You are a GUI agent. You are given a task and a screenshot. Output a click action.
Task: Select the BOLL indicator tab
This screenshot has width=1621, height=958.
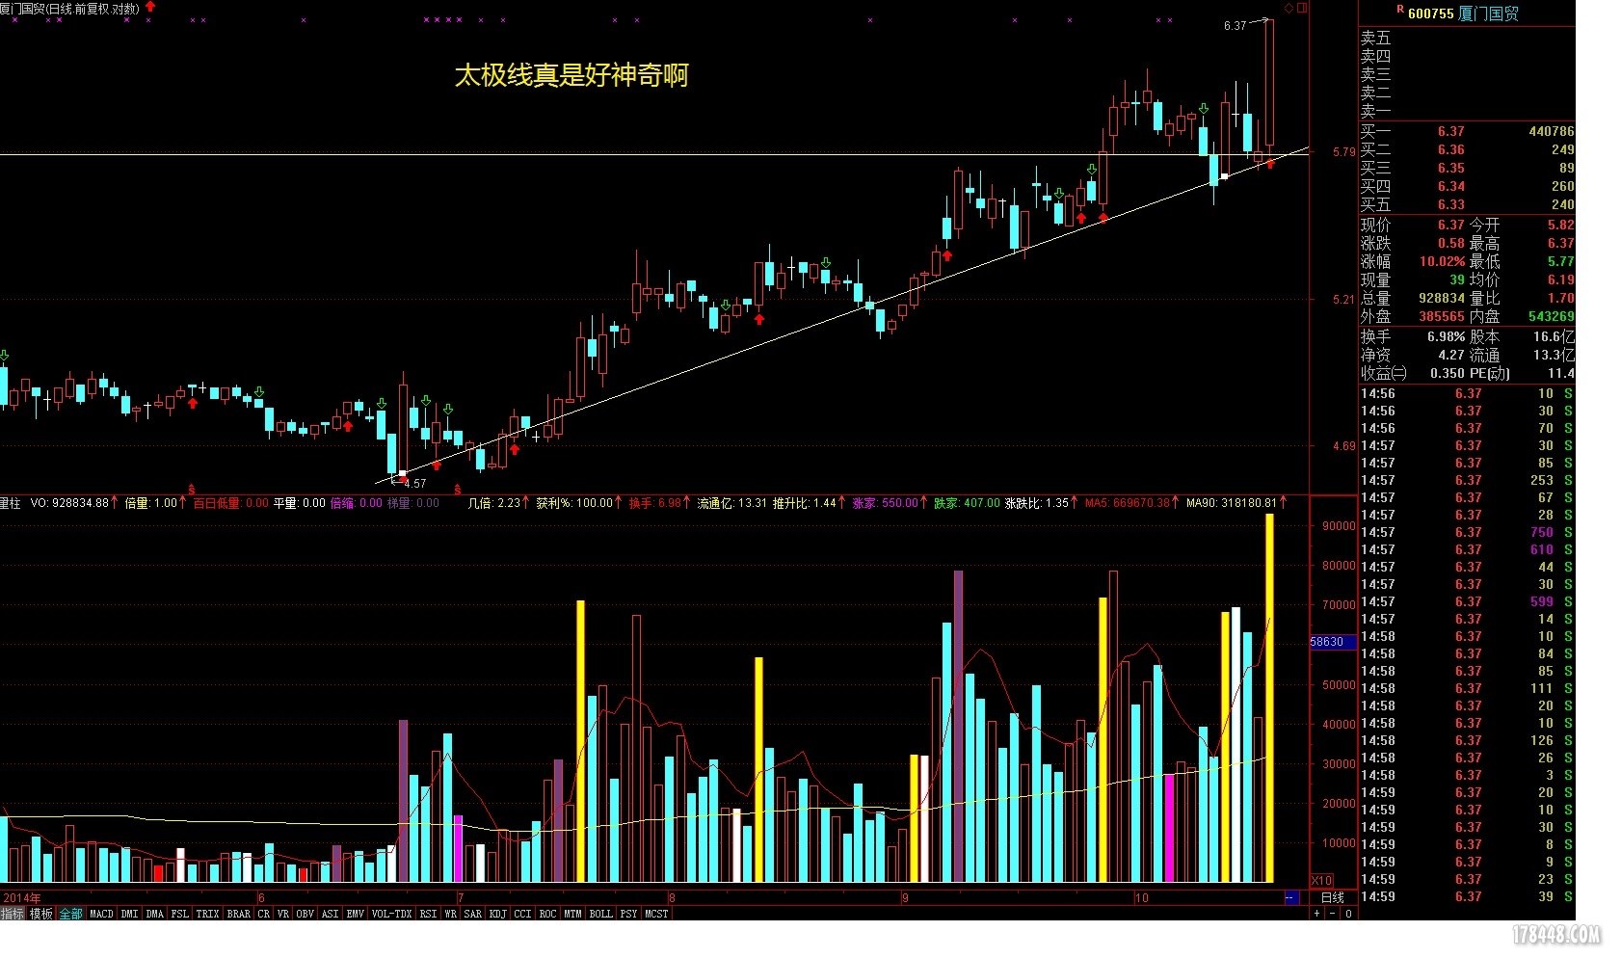[x=600, y=914]
